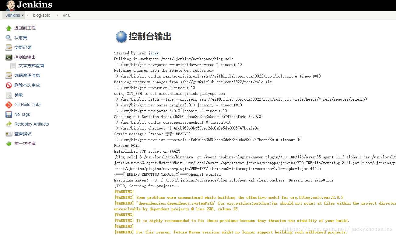396x235 pixels.
Task: Open the Jenkins breadcrumb dropdown arrow
Action: click(23, 15)
